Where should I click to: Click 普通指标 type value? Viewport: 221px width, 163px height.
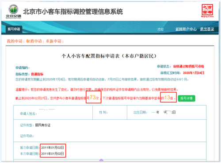(x=37, y=74)
